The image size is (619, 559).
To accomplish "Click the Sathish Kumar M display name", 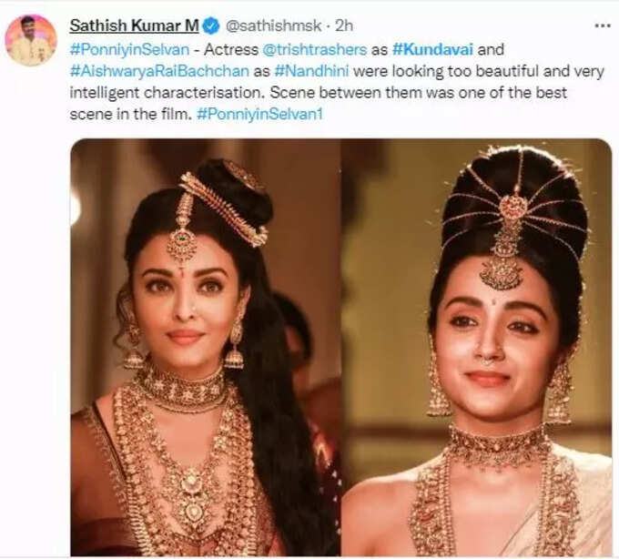I will click(134, 25).
